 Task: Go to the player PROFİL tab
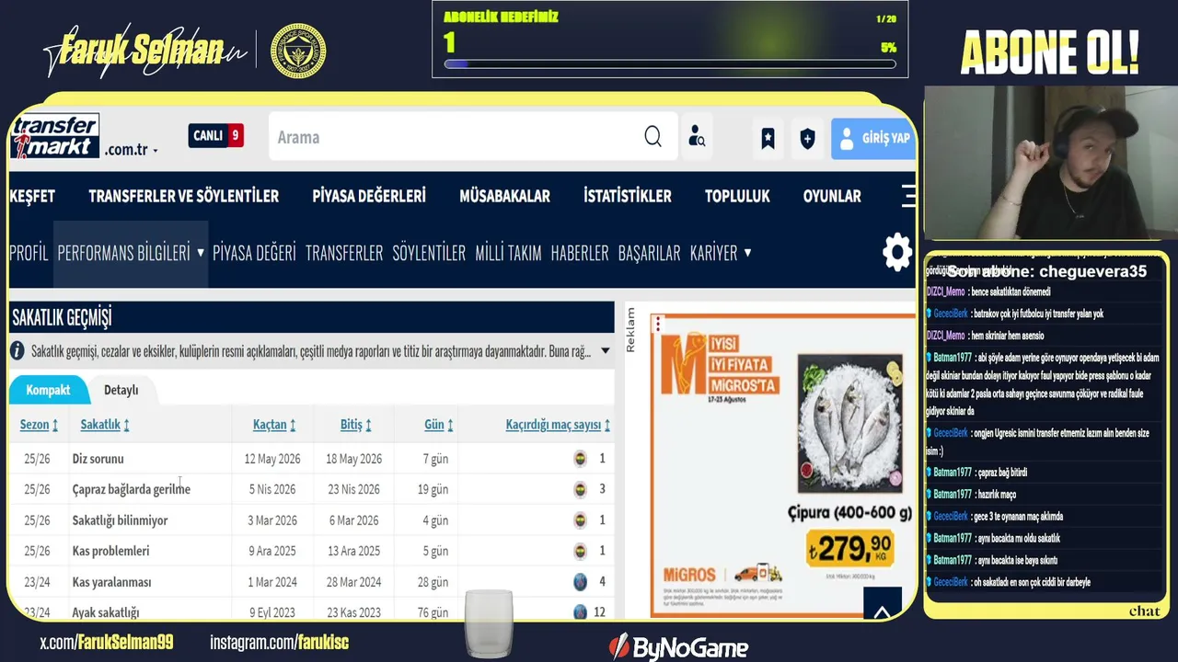(x=29, y=253)
